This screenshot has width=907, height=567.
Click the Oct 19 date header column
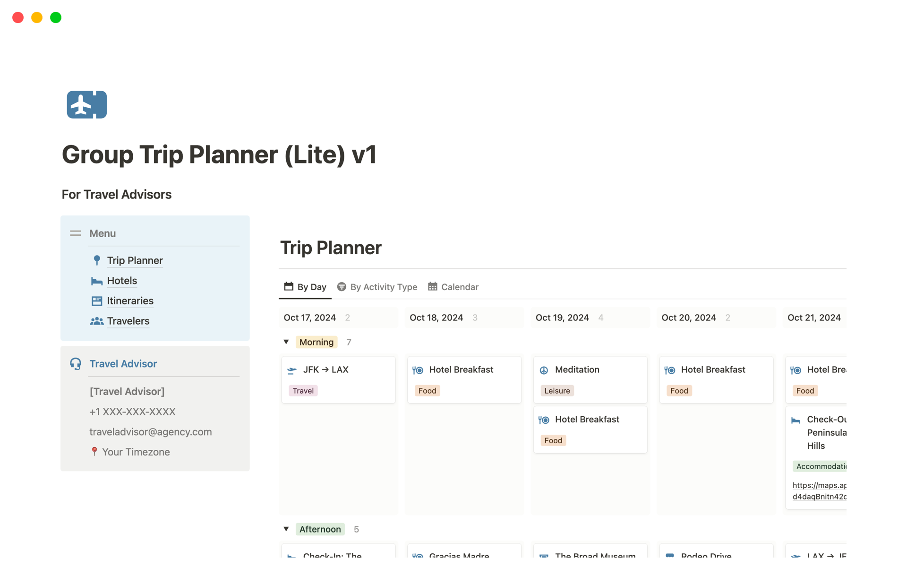562,318
